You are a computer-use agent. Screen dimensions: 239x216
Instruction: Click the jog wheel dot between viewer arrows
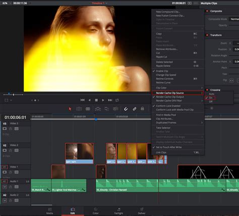pyautogui.click(x=35, y=100)
